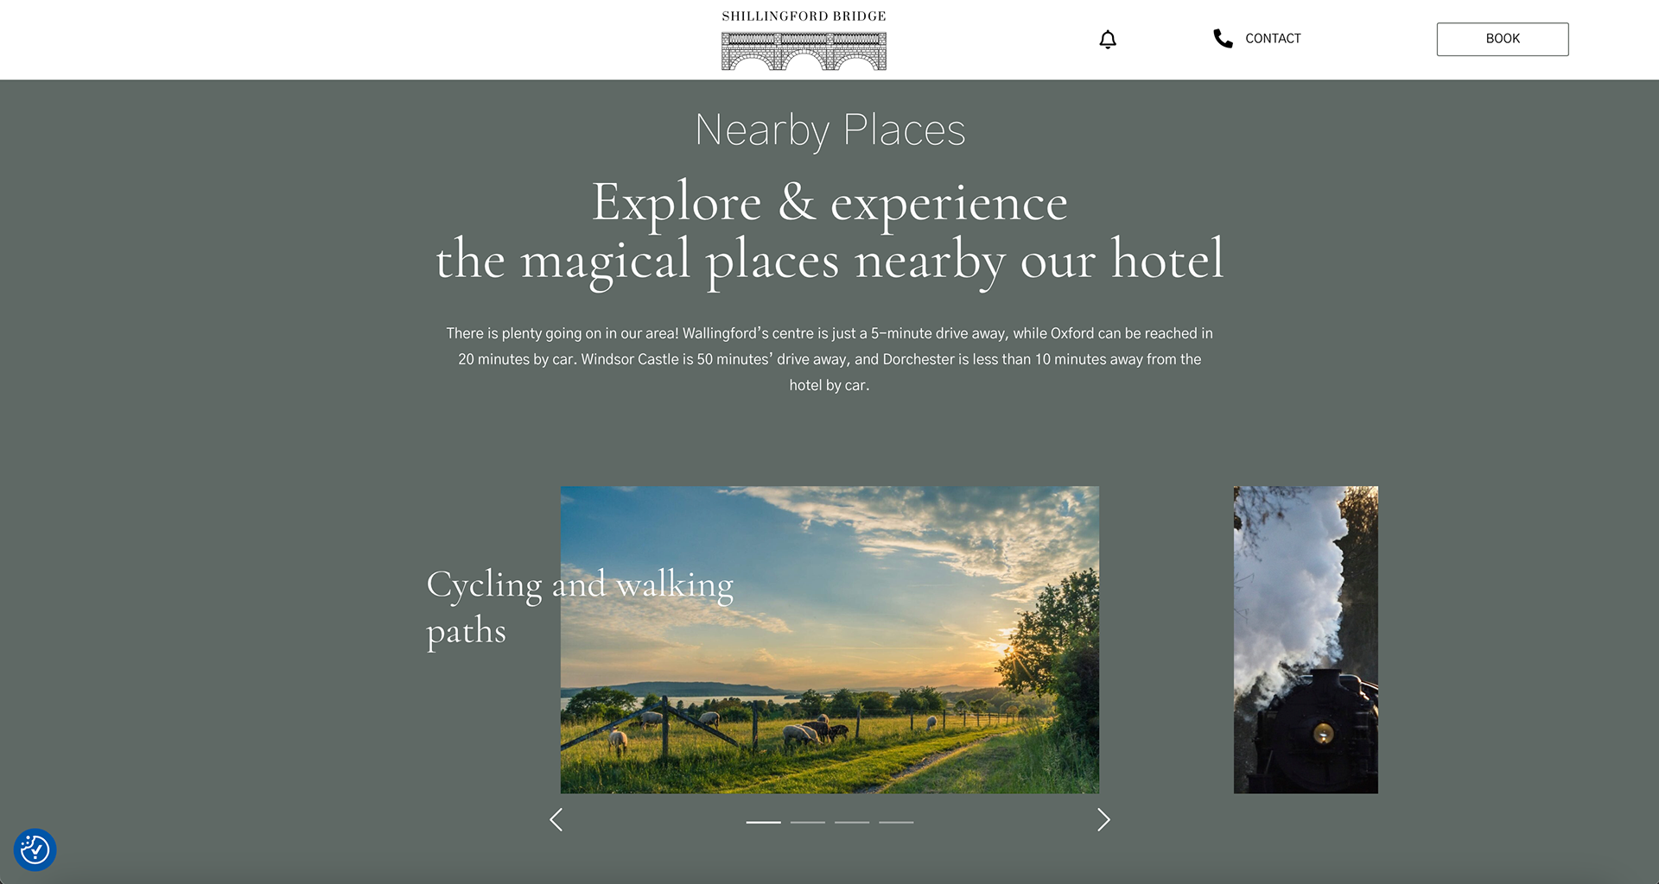Click the phone handset icon

(1223, 39)
